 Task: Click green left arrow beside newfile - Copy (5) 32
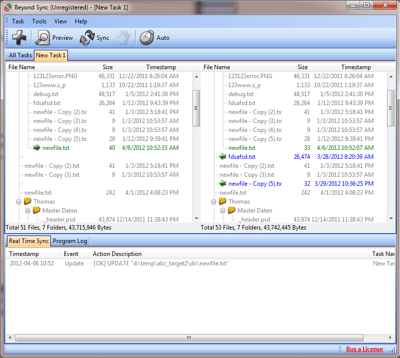coord(222,183)
